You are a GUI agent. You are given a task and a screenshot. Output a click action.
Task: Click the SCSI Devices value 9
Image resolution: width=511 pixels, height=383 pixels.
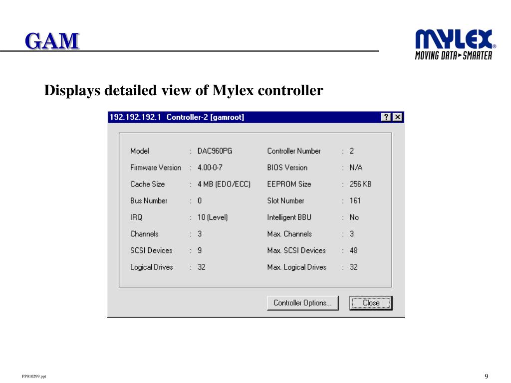click(200, 250)
